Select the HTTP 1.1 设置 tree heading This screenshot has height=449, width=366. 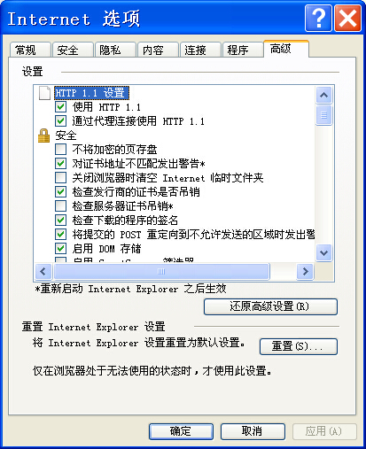pos(91,93)
